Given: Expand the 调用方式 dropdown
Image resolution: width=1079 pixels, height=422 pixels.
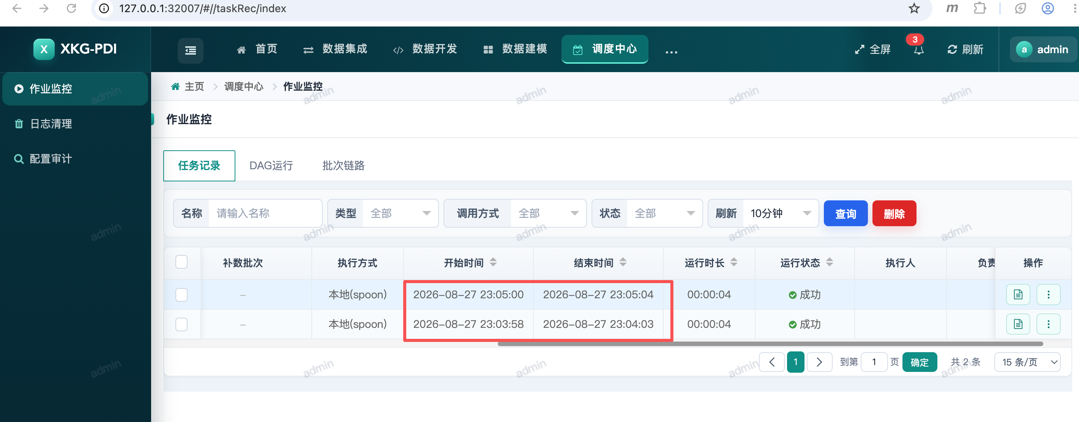Looking at the screenshot, I should click(x=548, y=214).
